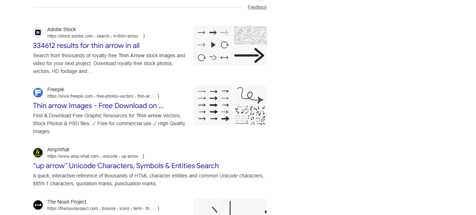Open more options for The Noun Project result

pos(158,209)
